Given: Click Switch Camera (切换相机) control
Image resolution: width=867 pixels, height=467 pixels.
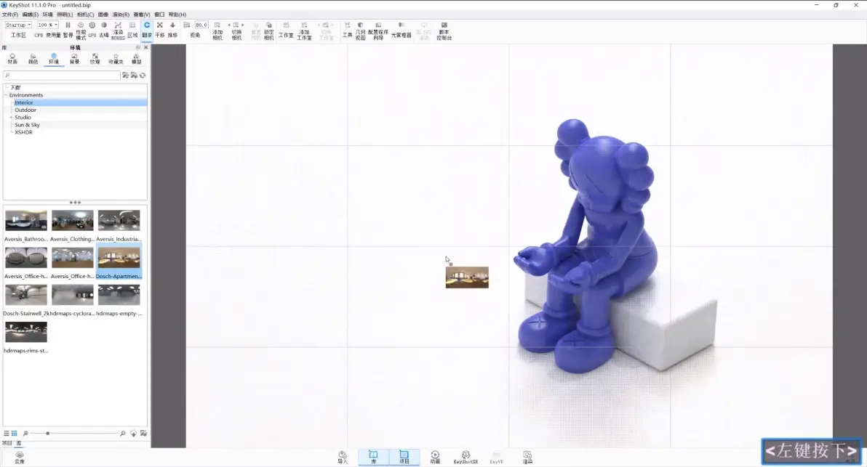Looking at the screenshot, I should coord(236,31).
